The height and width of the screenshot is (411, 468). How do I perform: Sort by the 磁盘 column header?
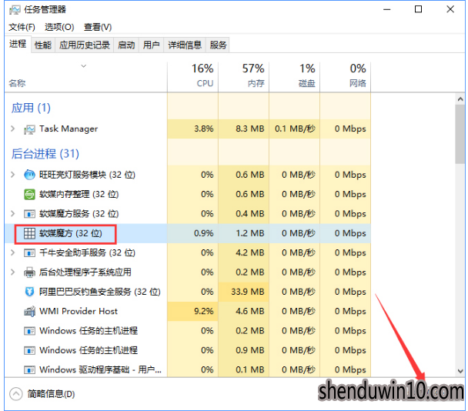pyautogui.click(x=294, y=76)
